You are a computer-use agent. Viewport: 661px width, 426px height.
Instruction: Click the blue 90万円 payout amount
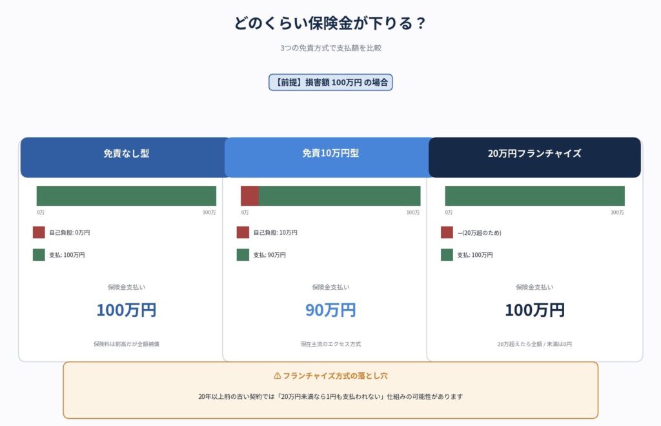330,310
